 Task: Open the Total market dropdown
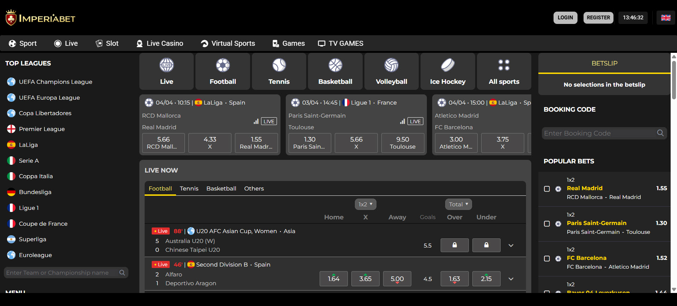(x=458, y=204)
